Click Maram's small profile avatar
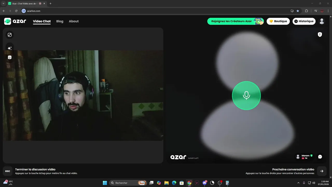The height and width of the screenshot is (187, 332). [298, 157]
